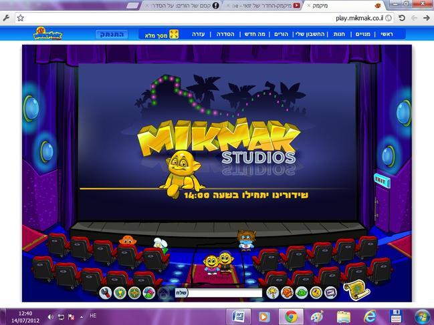Open the trophy achievements icon
Viewport: 434px width, 325px height.
point(120,293)
